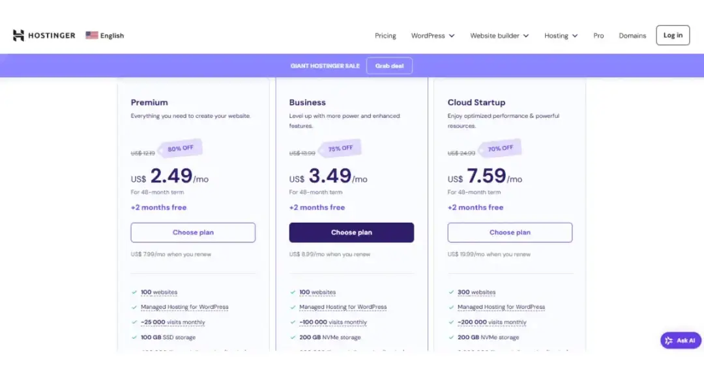
Task: Choose the Premium plan
Action: tap(193, 233)
